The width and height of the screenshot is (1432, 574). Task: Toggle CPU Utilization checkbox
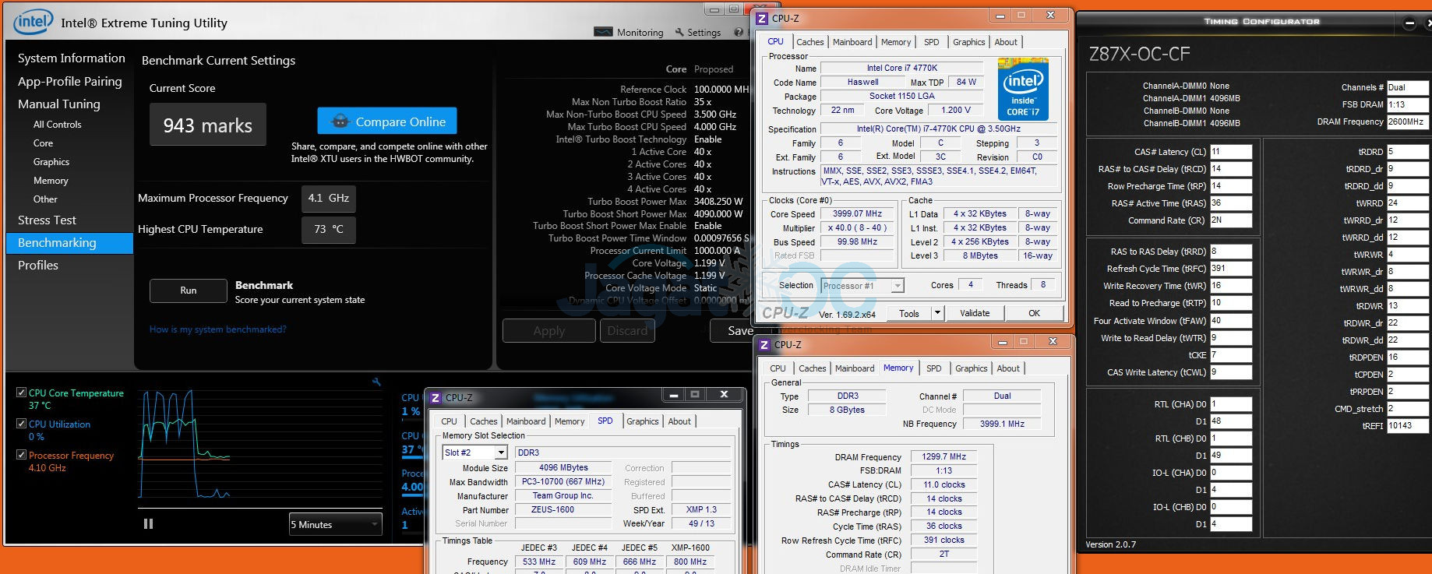tap(21, 424)
